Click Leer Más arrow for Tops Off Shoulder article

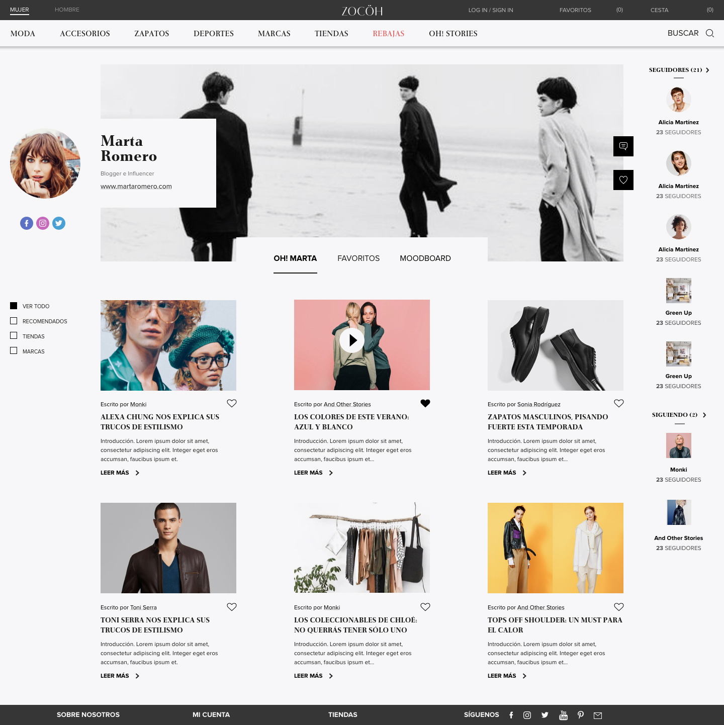coord(524,676)
